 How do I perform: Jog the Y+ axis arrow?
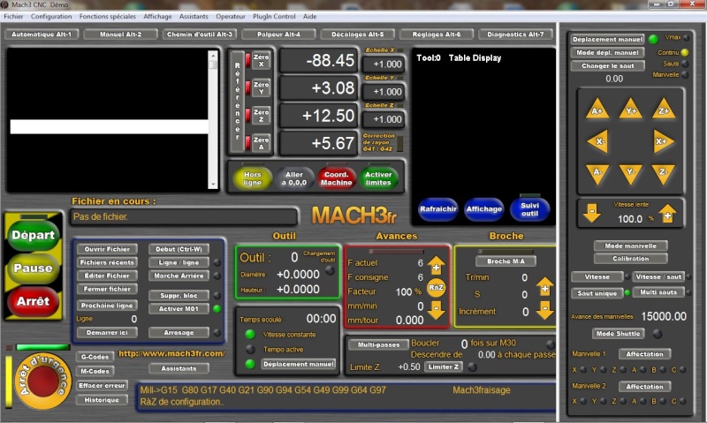click(630, 109)
